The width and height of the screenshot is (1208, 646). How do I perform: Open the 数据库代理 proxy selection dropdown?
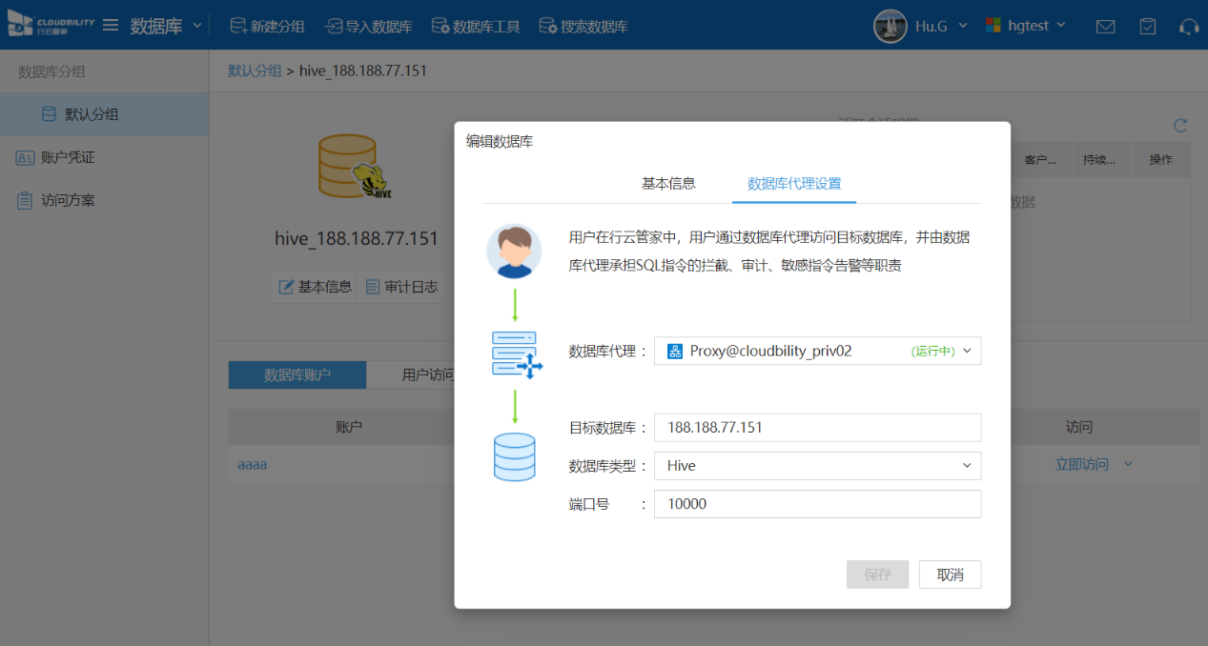click(x=817, y=351)
